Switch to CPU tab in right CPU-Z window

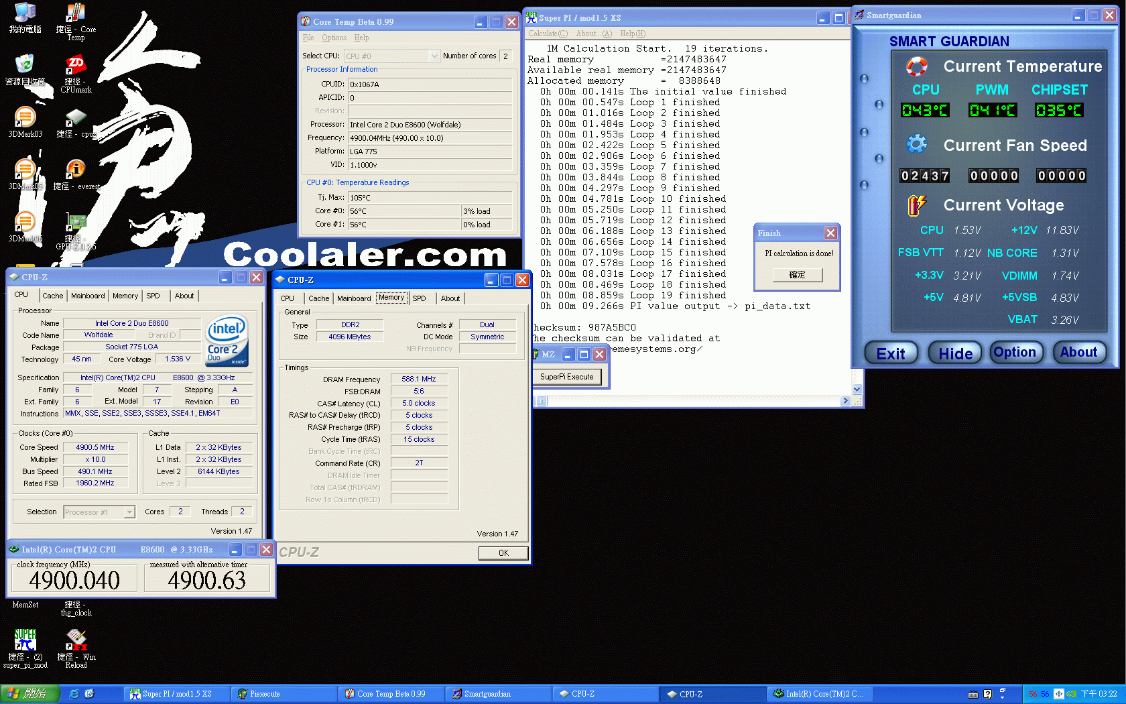coord(287,298)
